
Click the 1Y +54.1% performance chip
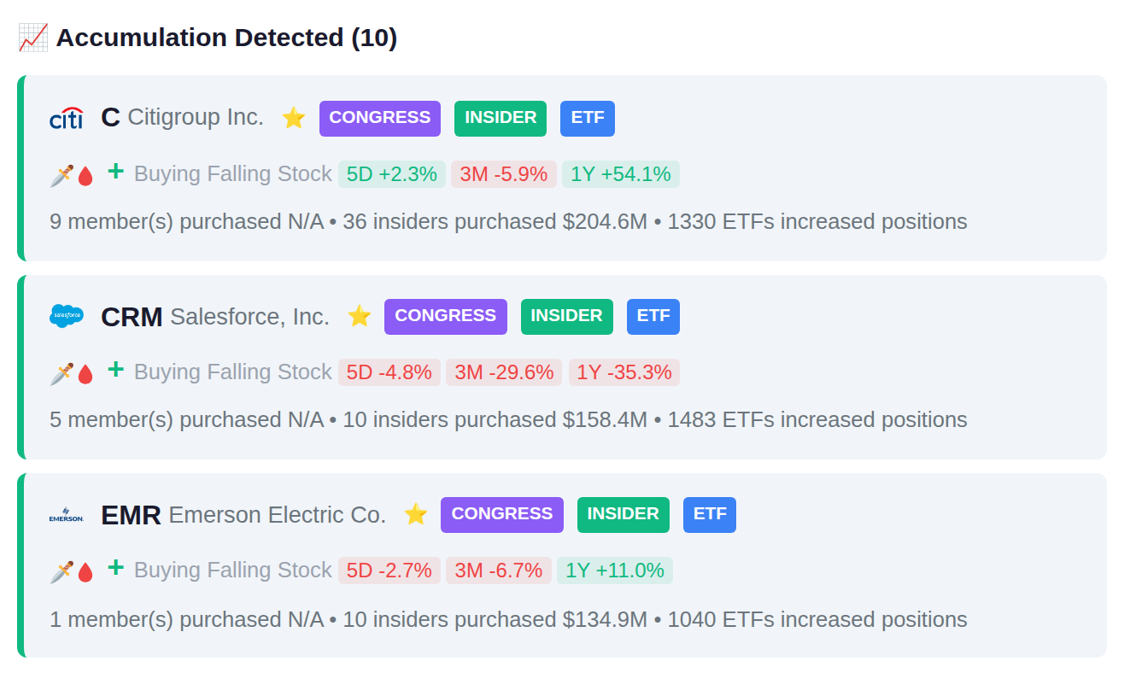[621, 174]
